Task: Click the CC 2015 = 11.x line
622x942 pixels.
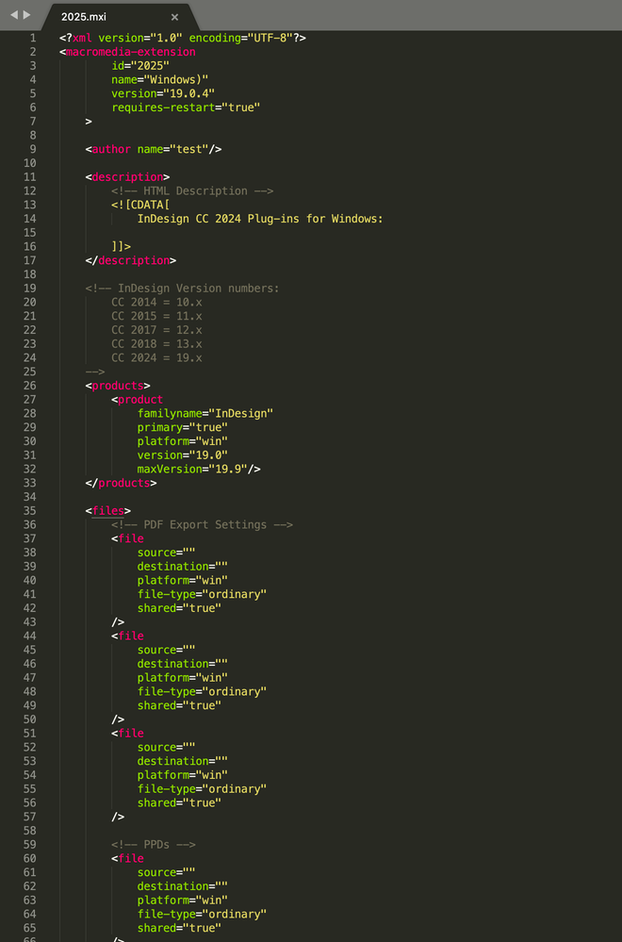Action: [156, 315]
